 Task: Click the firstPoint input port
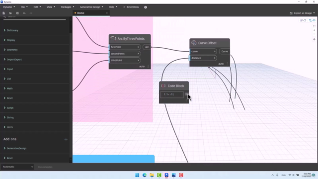click(x=125, y=47)
